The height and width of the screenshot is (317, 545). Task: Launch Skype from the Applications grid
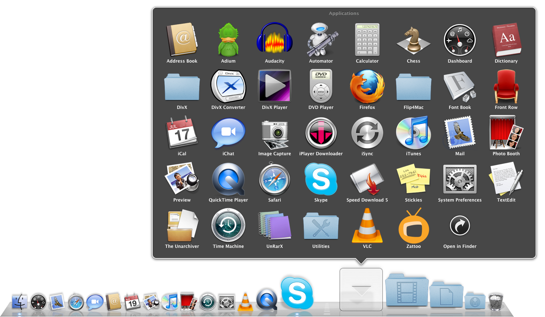click(x=321, y=179)
